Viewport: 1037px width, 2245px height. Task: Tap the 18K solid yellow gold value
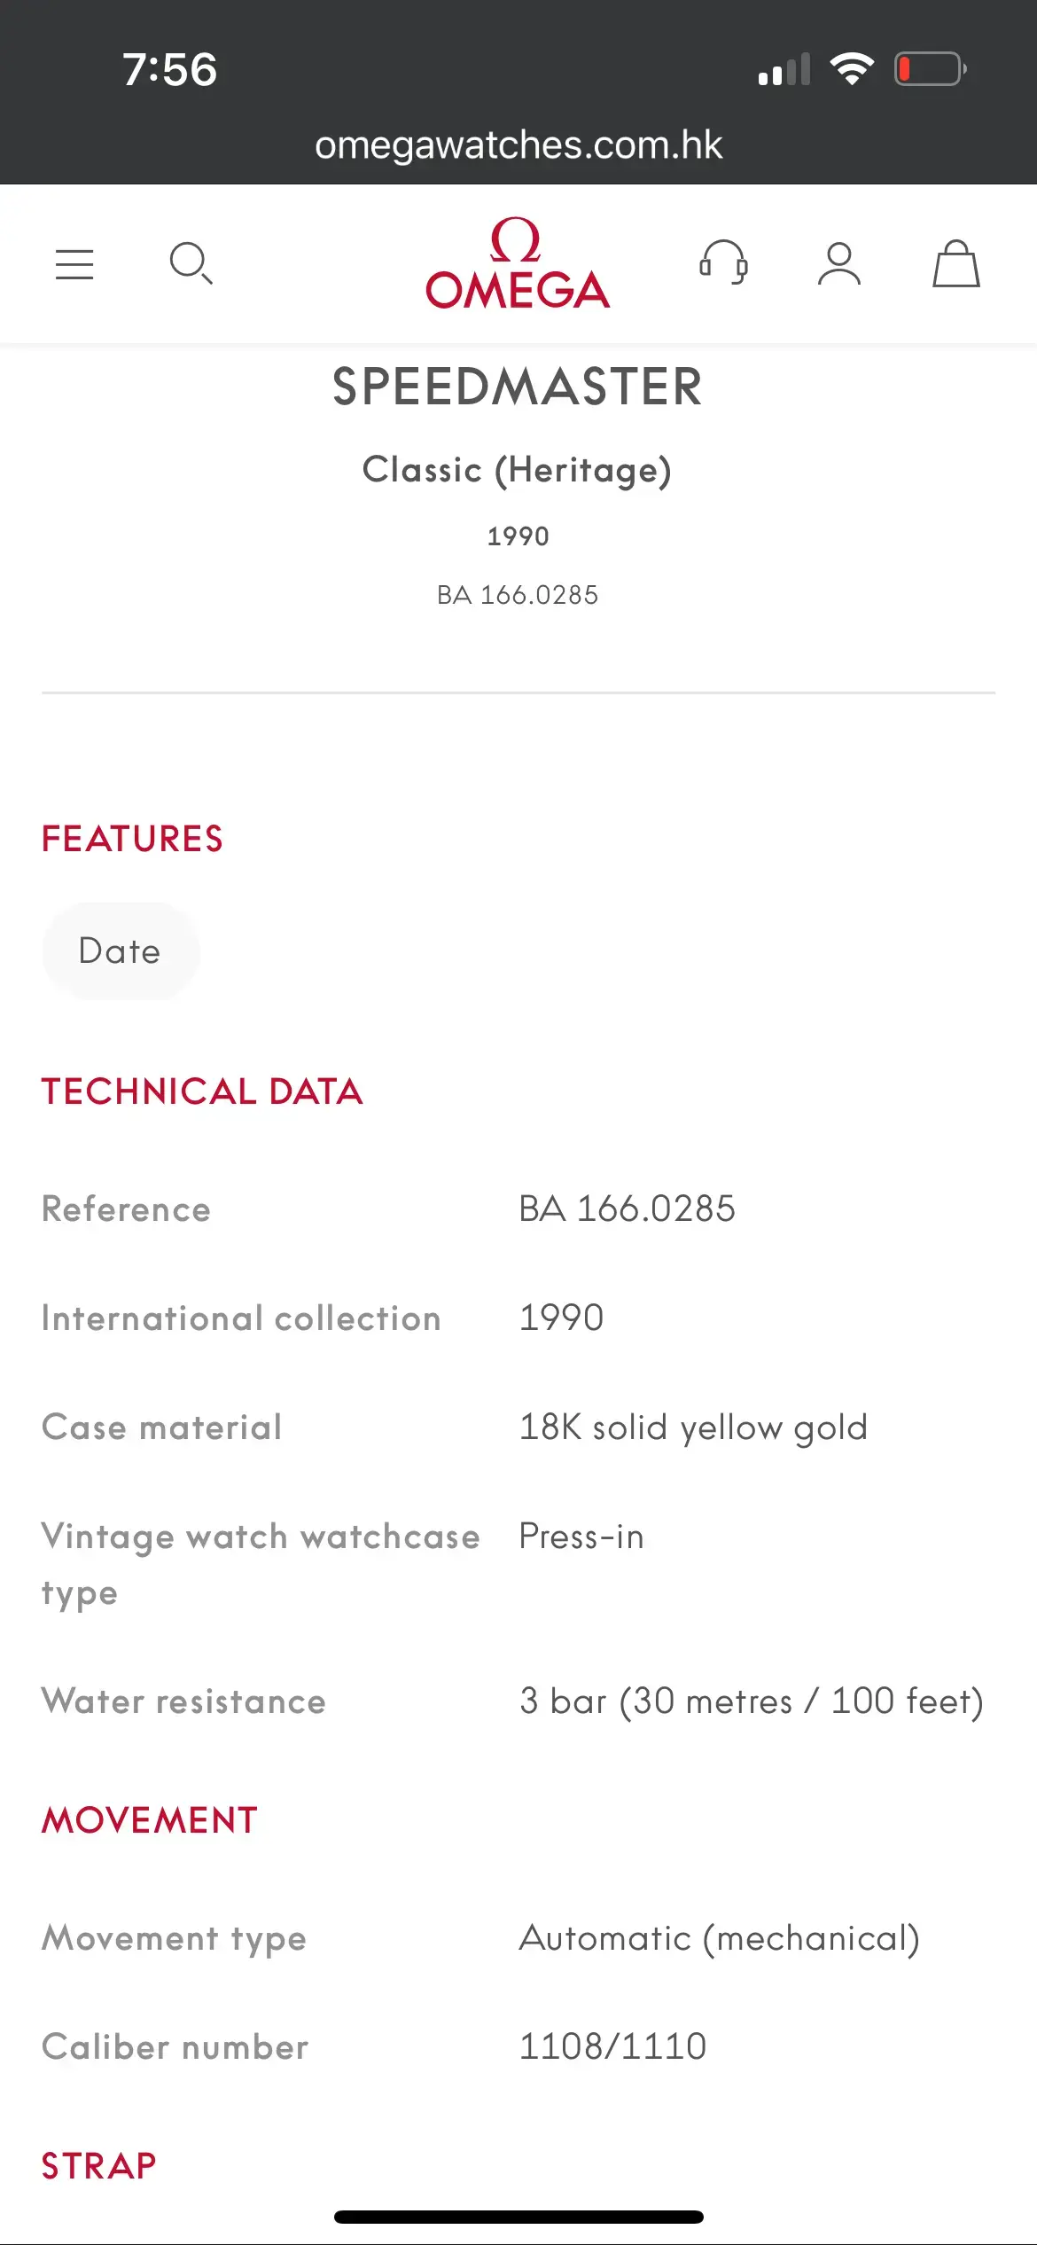[693, 1428]
